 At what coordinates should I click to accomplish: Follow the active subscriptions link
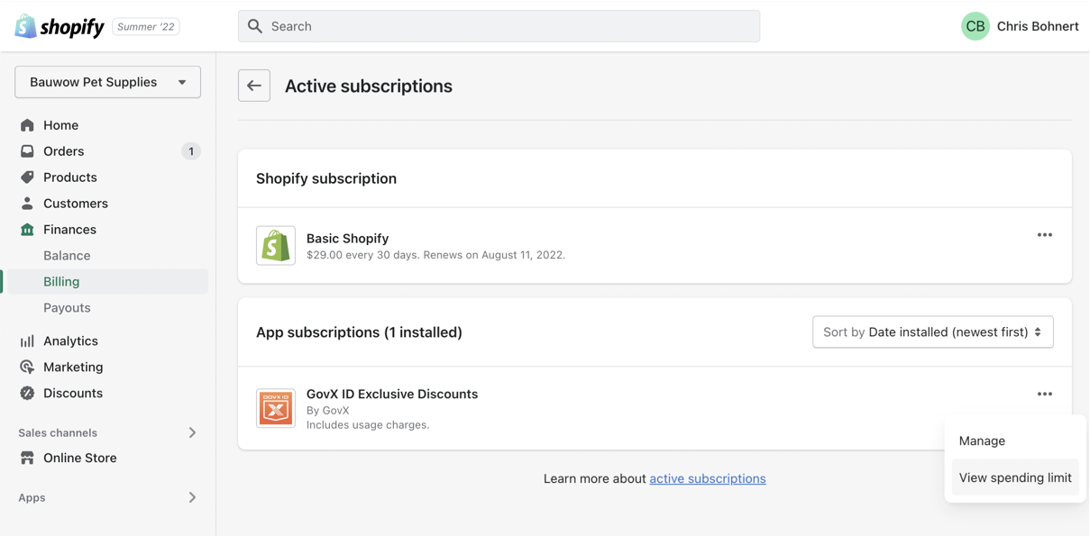708,479
